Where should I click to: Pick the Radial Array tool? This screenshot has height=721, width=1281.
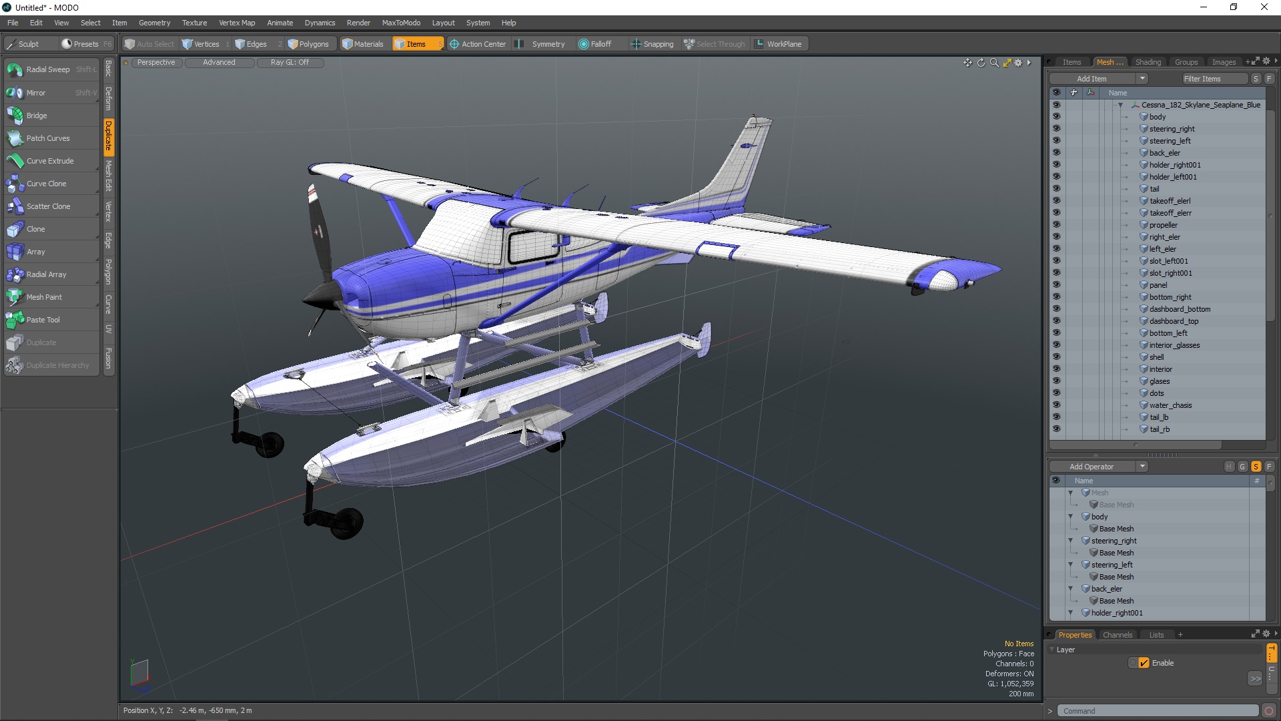click(46, 274)
